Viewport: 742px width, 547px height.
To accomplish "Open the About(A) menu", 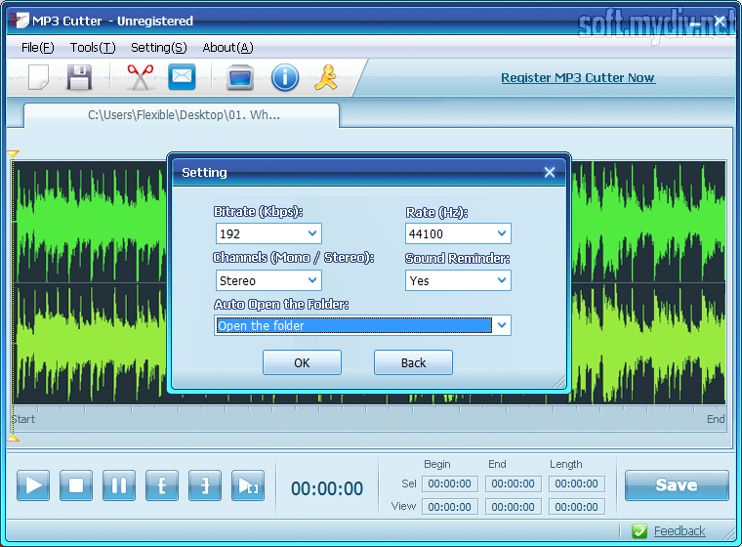I will pos(228,47).
